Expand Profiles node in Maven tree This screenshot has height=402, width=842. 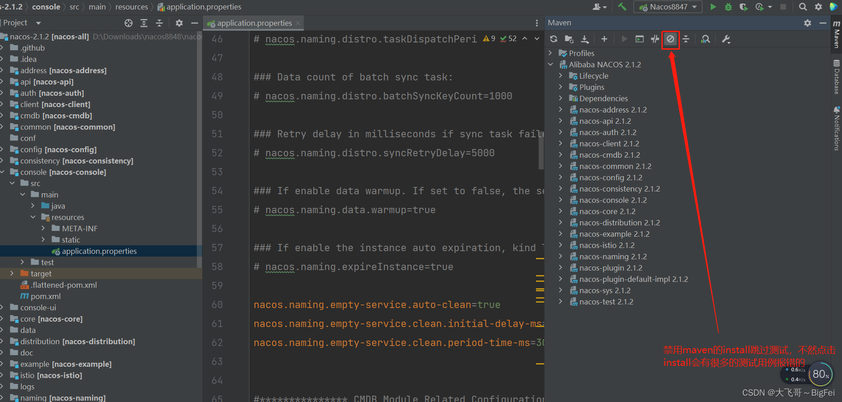[550, 53]
